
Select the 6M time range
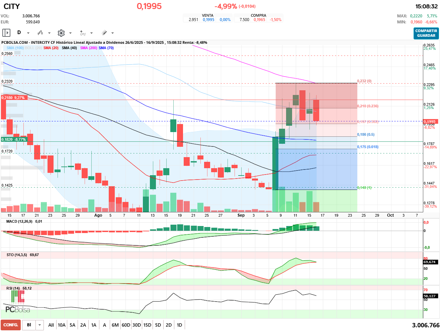(115, 325)
